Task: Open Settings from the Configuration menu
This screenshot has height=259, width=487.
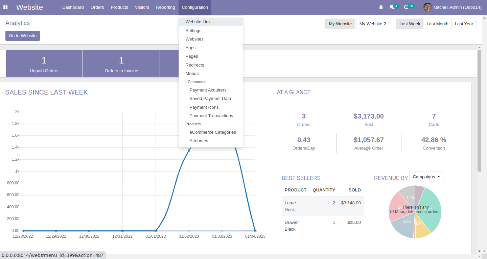Action: [193, 30]
